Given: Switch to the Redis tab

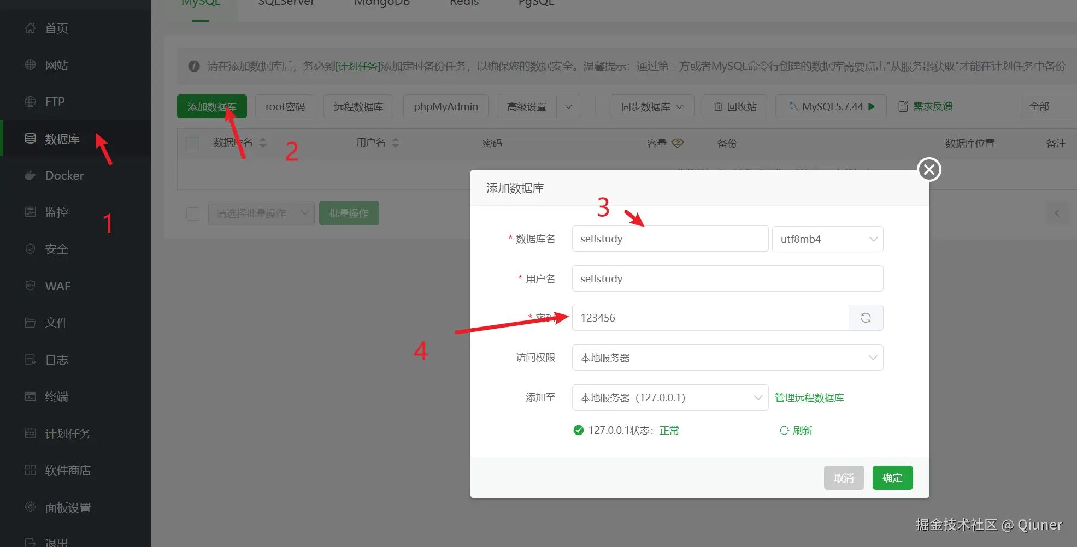Looking at the screenshot, I should point(464,3).
